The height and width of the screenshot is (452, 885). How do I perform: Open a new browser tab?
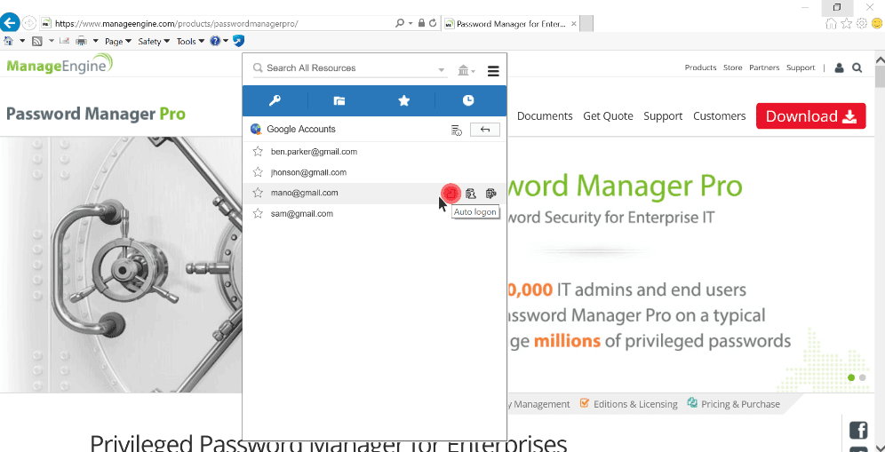click(586, 24)
